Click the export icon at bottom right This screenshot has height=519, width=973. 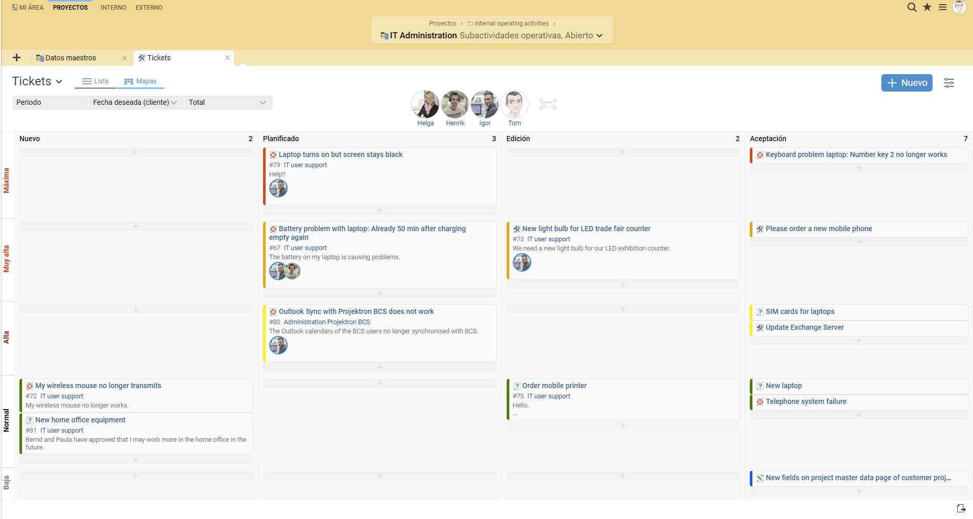(x=961, y=508)
